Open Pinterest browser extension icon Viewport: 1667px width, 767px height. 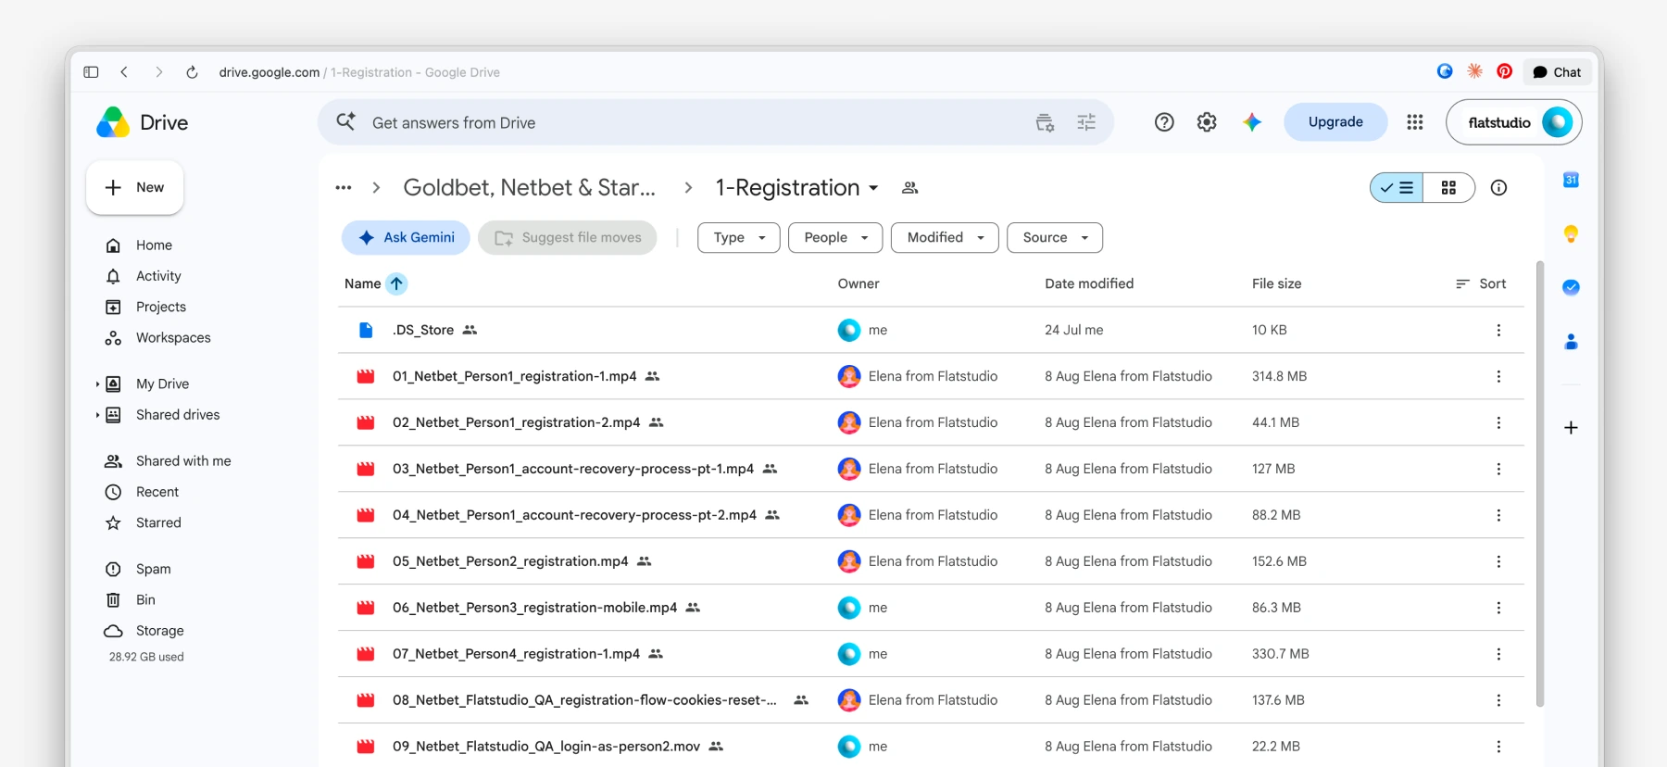1505,71
